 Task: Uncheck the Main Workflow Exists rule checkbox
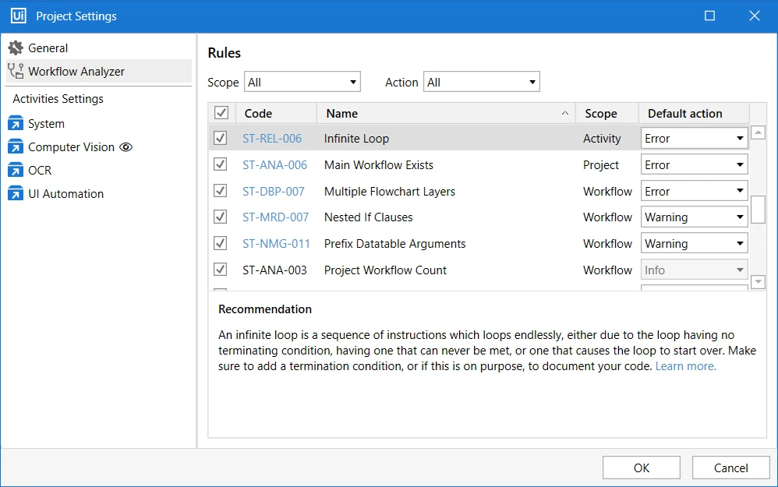(x=221, y=164)
